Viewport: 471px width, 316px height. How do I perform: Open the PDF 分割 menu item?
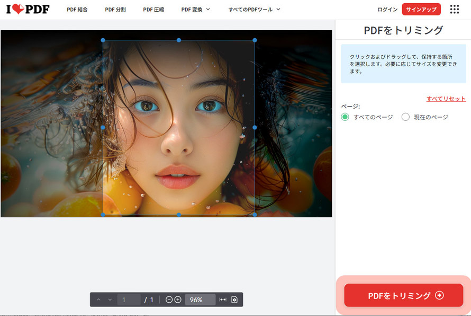[x=115, y=9]
